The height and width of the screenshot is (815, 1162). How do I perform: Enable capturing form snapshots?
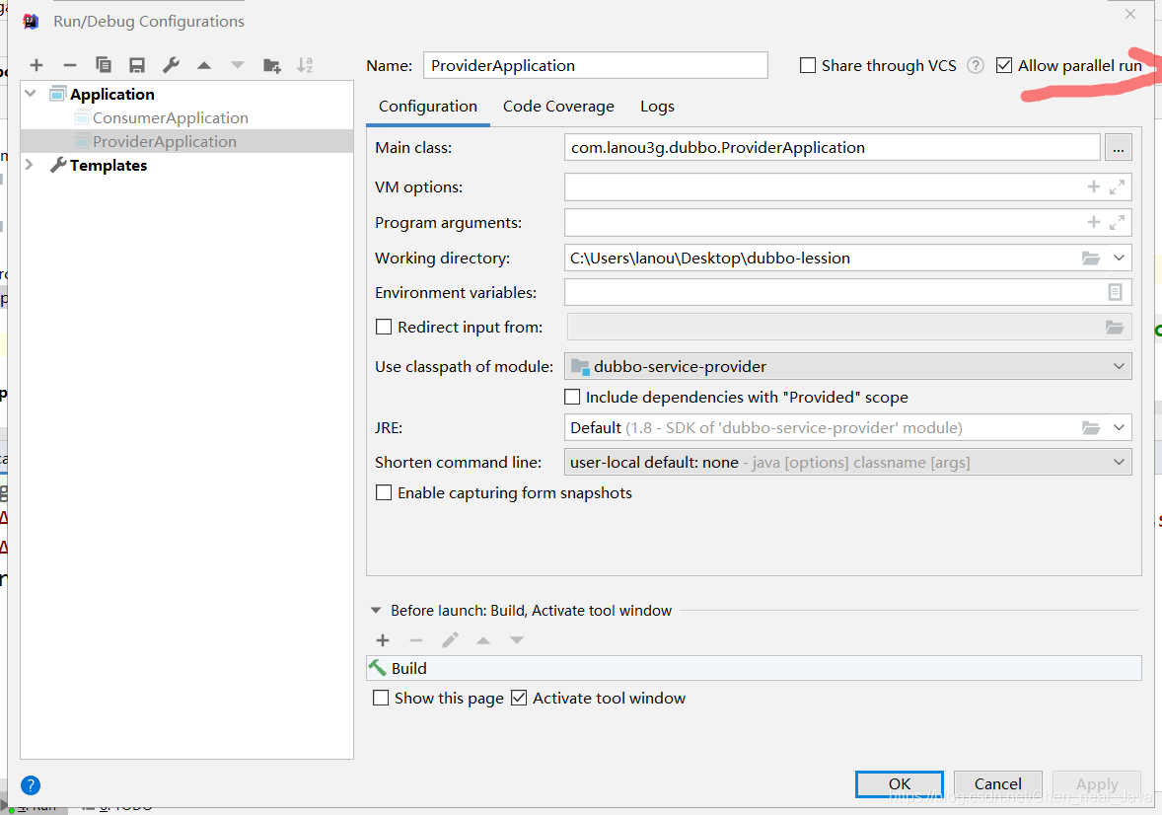point(384,493)
